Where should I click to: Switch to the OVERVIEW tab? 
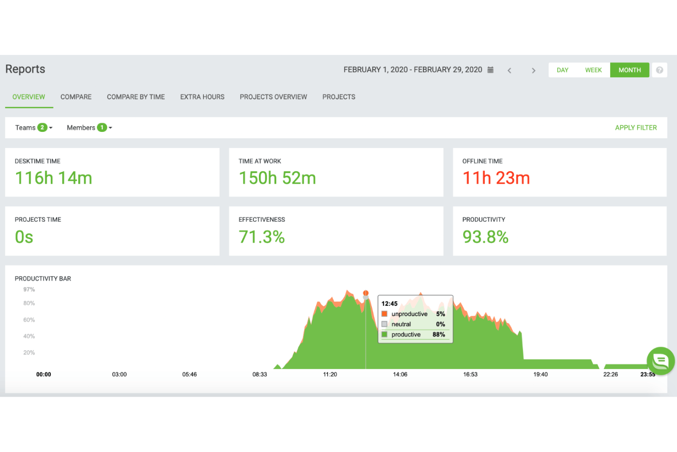(29, 97)
